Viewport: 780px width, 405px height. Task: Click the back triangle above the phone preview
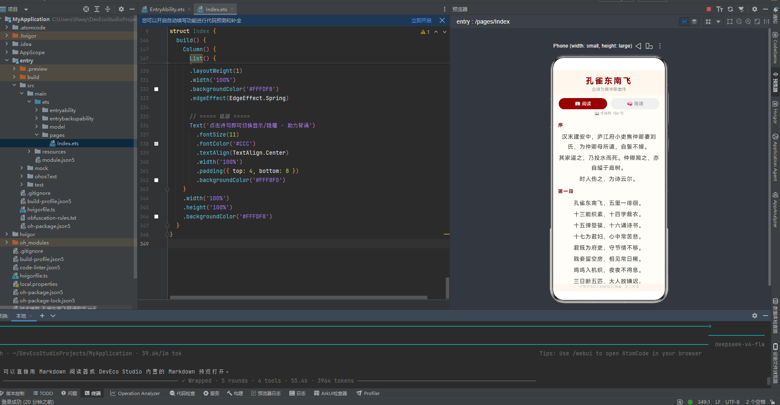pyautogui.click(x=638, y=46)
